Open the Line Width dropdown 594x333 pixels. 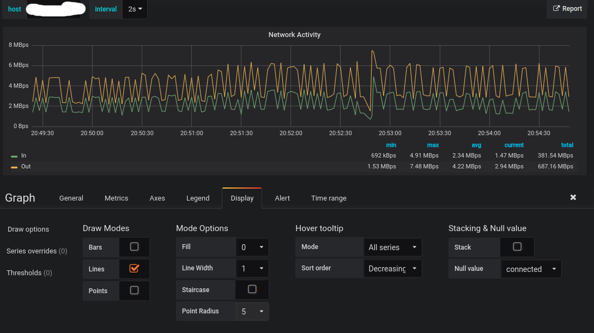(x=252, y=268)
